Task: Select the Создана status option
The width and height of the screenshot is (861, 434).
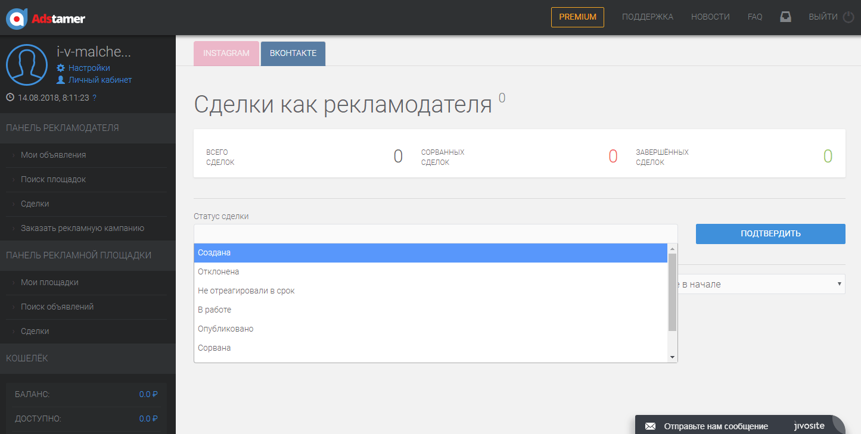Action: pyautogui.click(x=430, y=253)
